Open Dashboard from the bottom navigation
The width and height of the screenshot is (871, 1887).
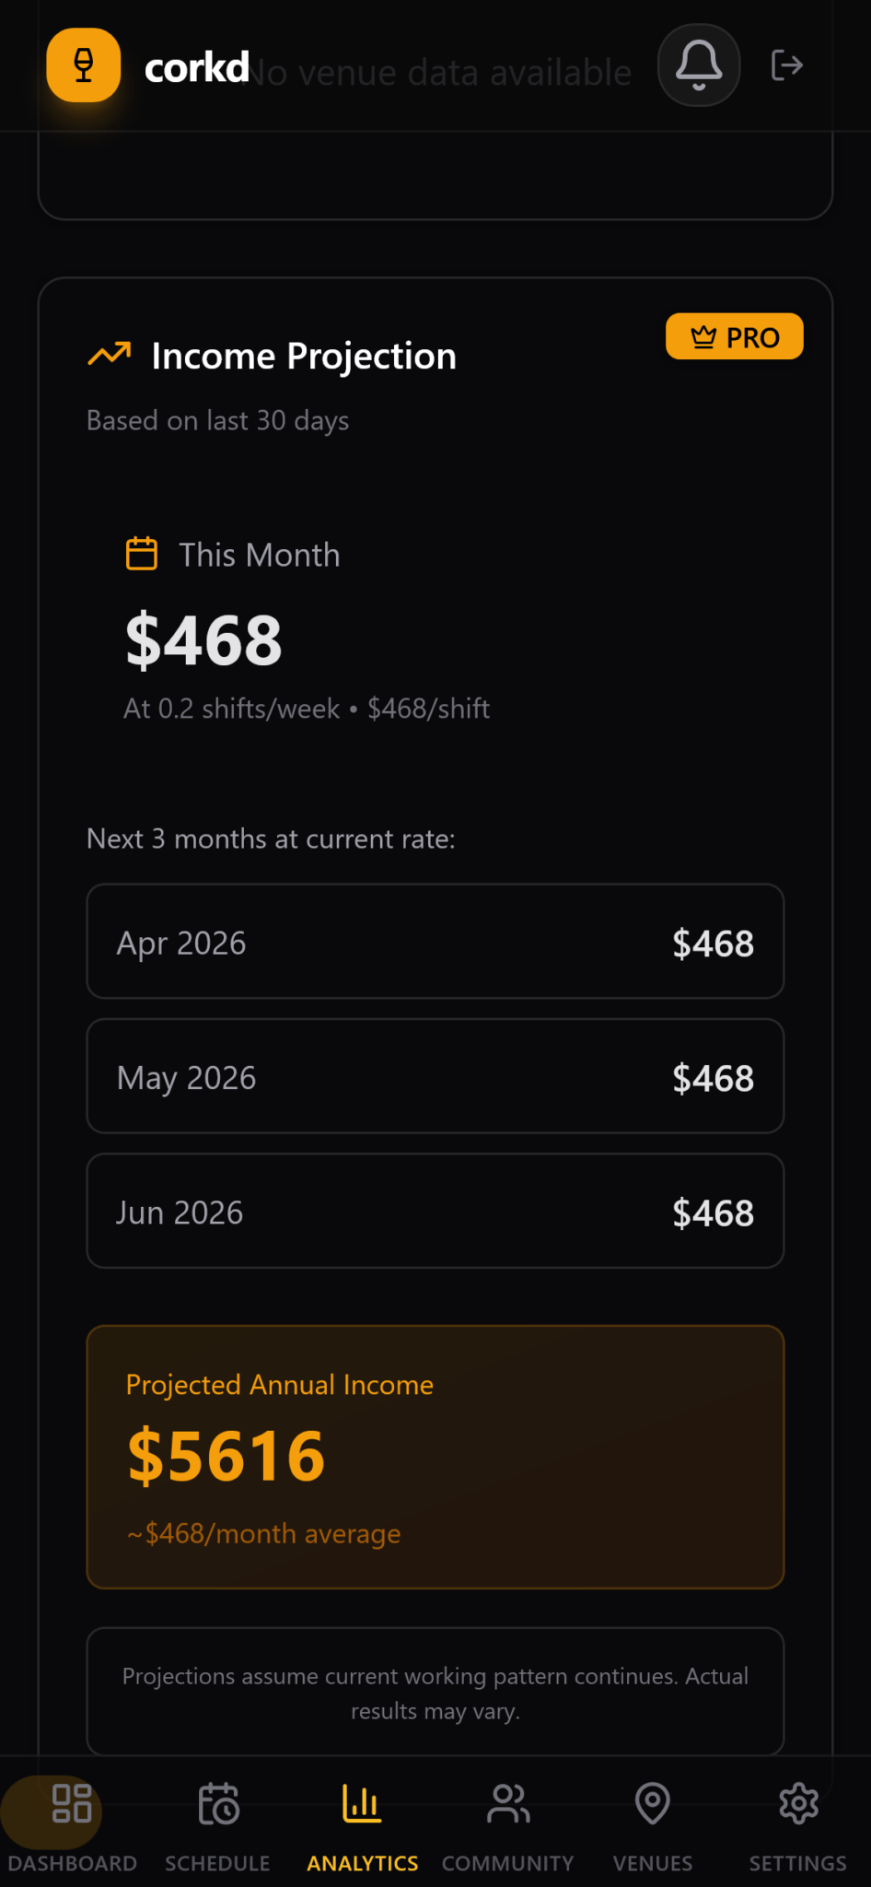click(72, 1820)
